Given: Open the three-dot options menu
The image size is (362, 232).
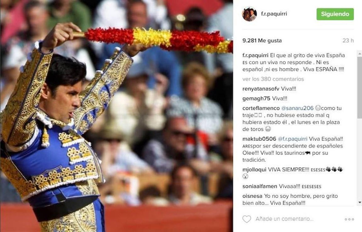Looking at the screenshot, I should point(349,219).
